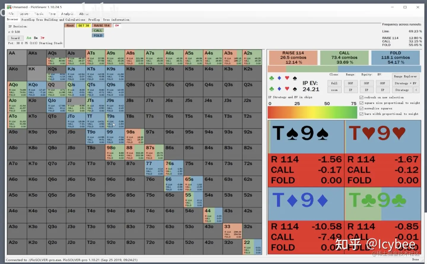Click the OOP button under Range
This screenshot has height=264, width=427.
pyautogui.click(x=350, y=83)
